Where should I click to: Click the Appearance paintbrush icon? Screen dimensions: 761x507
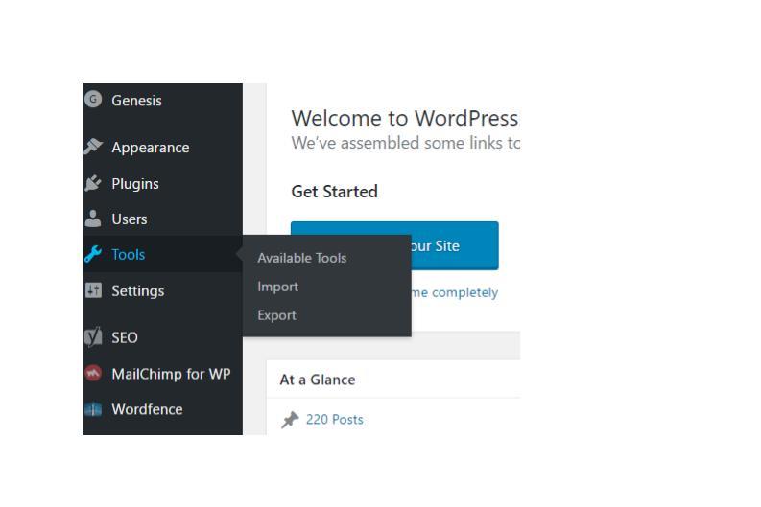(x=93, y=147)
